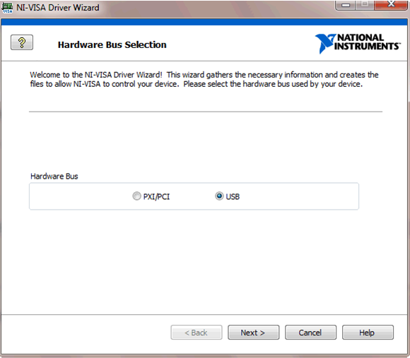410x358 pixels.
Task: Minimize the Driver Wizard window
Action: pos(345,5)
